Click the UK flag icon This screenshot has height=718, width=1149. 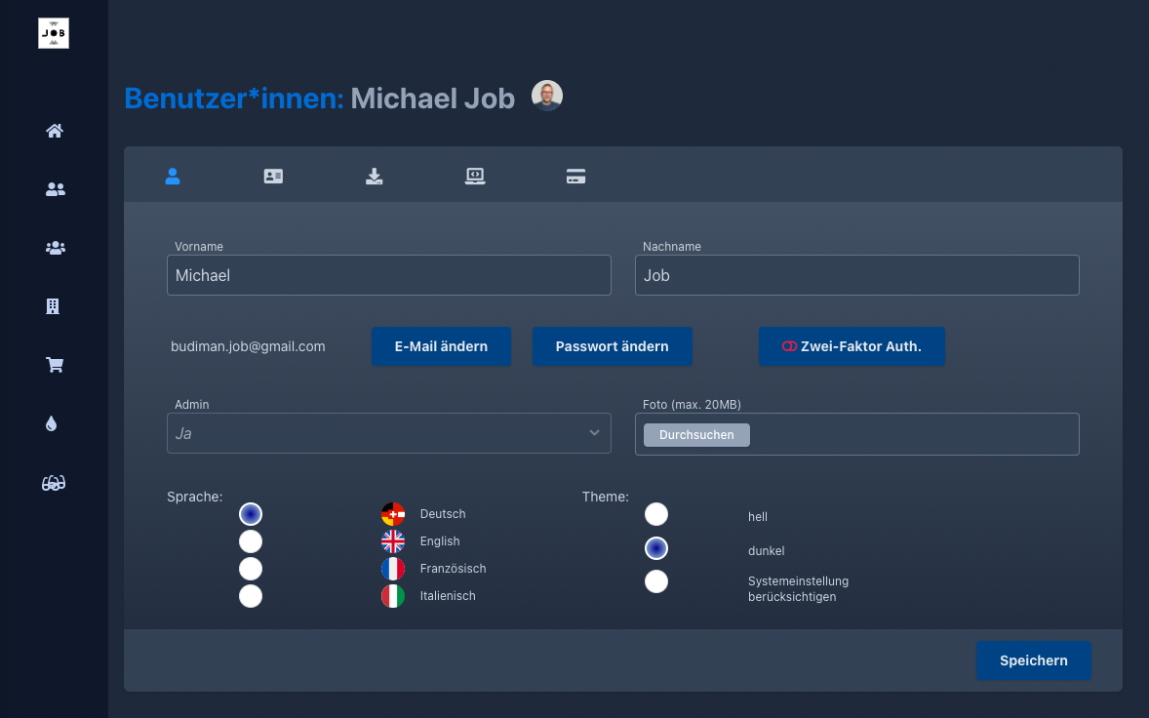pos(393,541)
